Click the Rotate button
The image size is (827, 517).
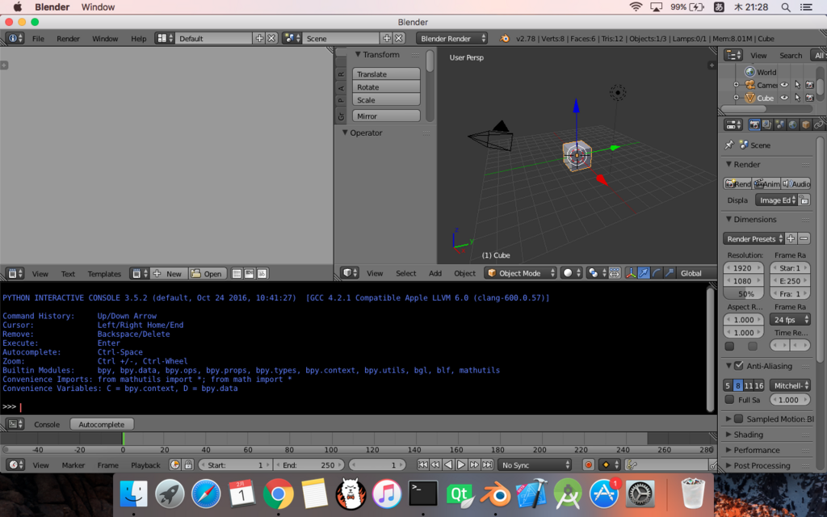pos(386,87)
